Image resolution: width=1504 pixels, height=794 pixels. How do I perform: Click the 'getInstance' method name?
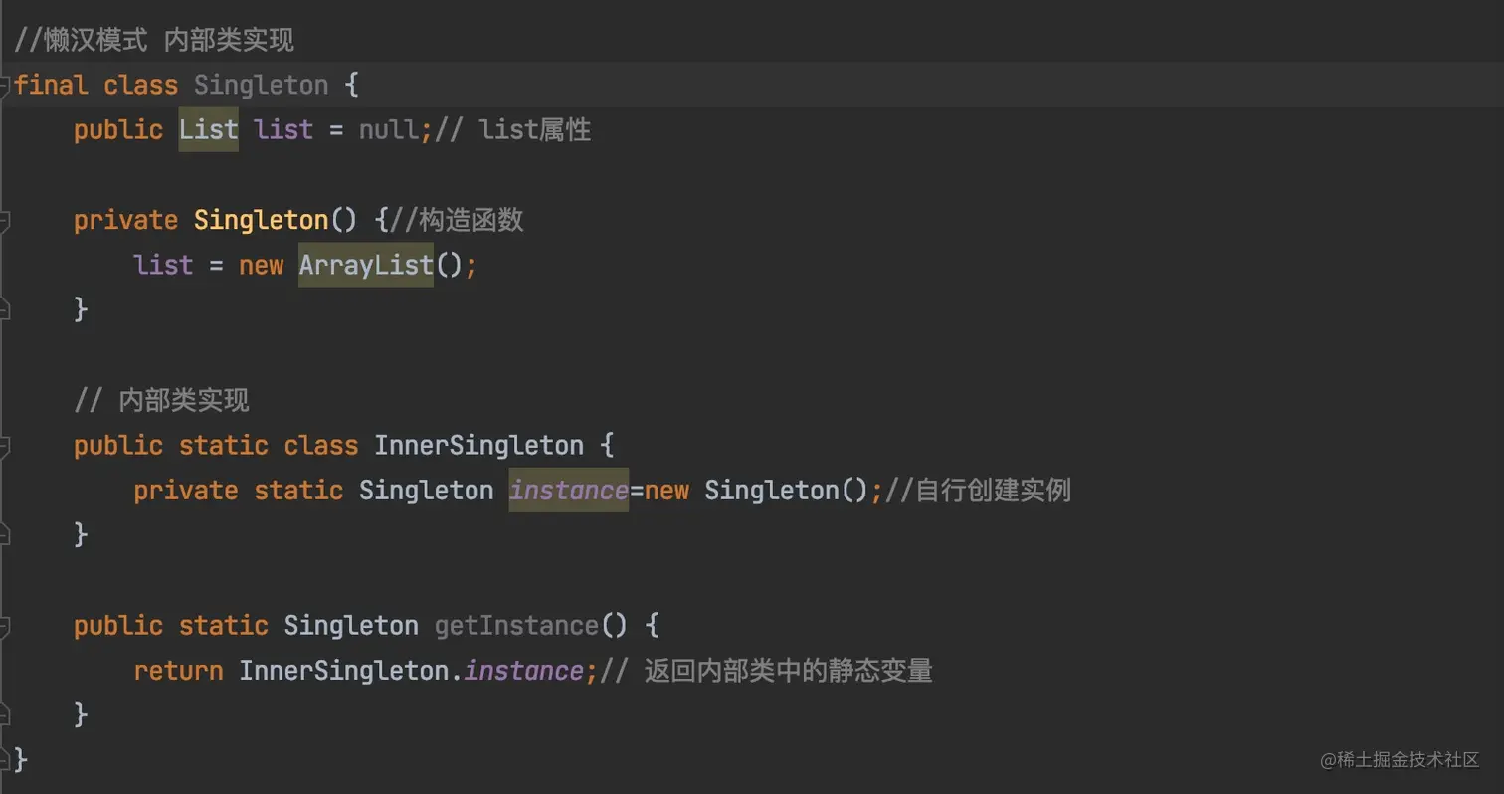pos(516,626)
